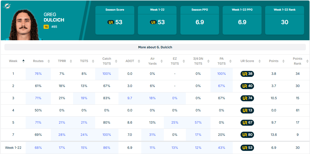The image size is (310, 154).
Task: Click the UR logo in Season Score card
Action: point(111,22)
